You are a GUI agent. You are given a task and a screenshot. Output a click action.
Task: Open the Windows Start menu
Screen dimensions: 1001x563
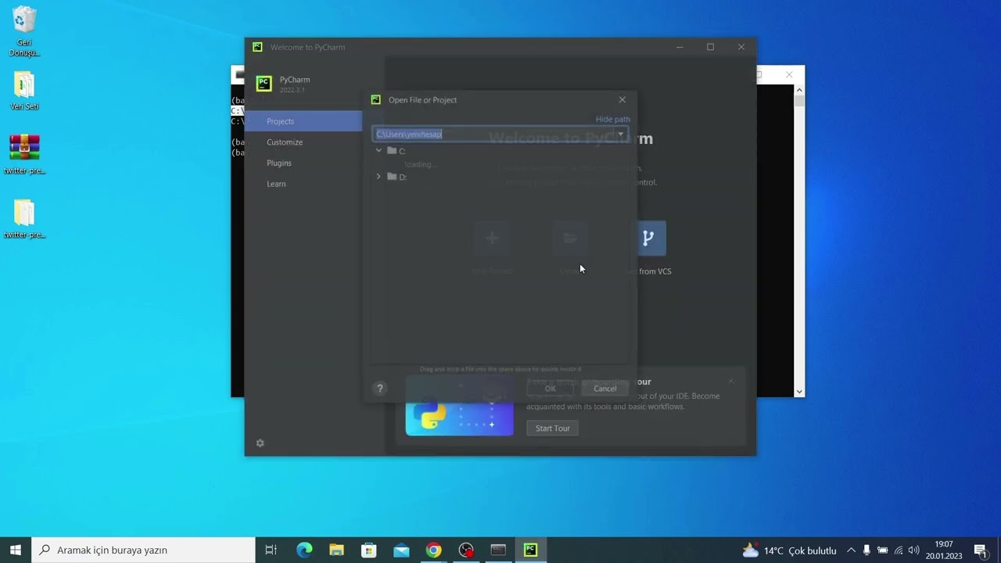[16, 550]
